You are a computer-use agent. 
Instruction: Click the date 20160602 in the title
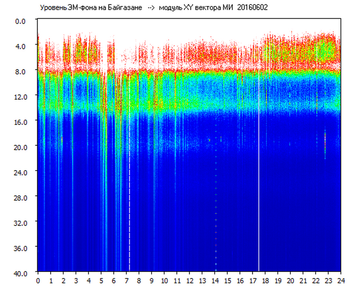(x=252, y=8)
